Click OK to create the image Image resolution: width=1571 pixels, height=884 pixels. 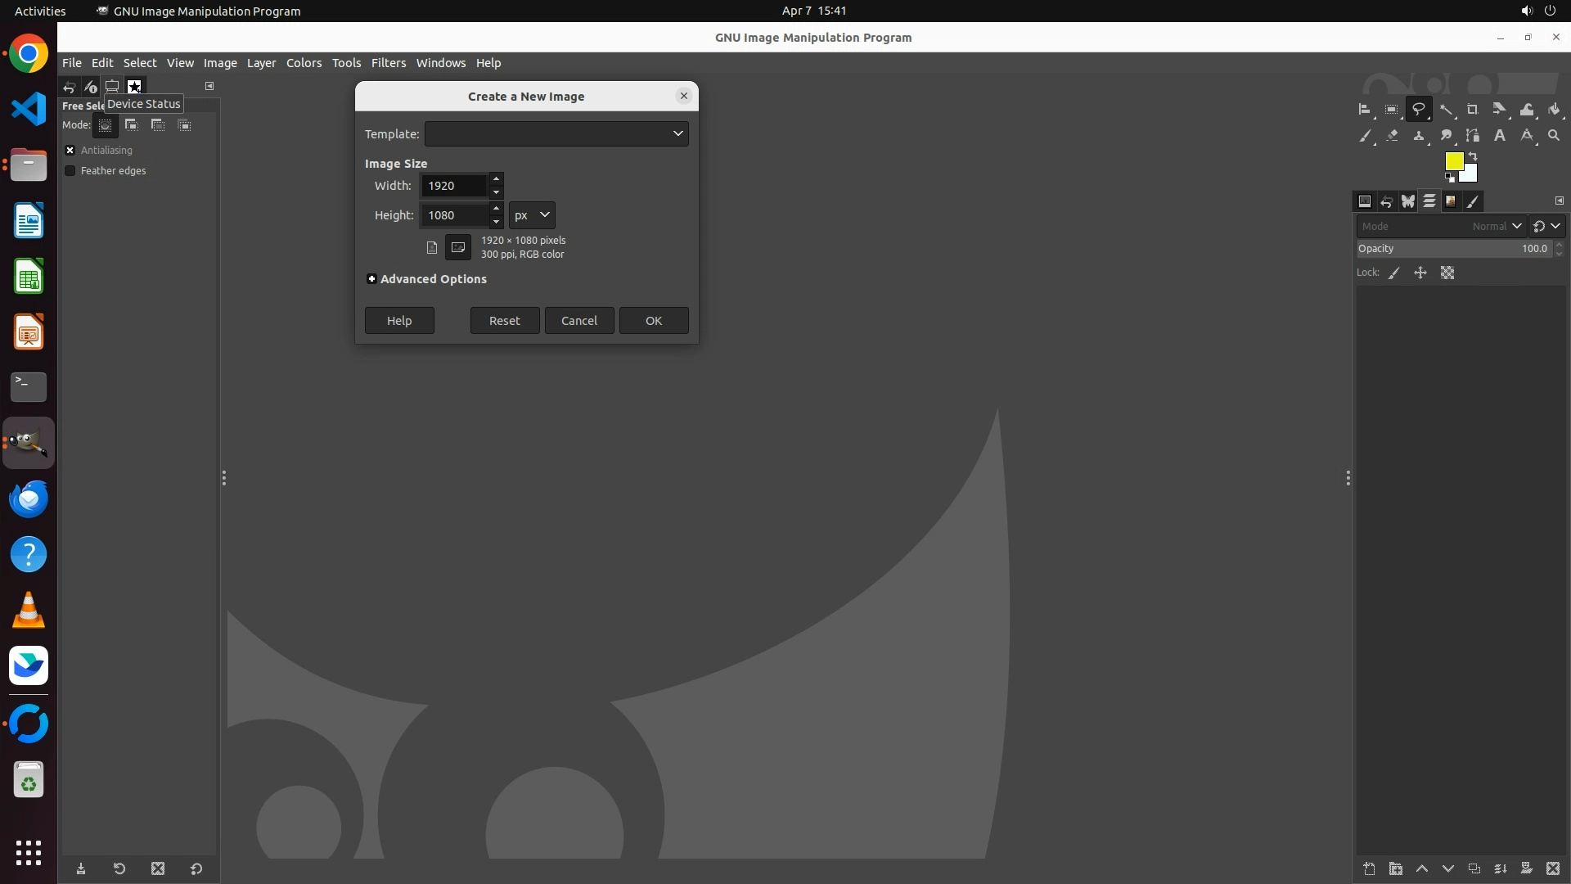point(653,321)
